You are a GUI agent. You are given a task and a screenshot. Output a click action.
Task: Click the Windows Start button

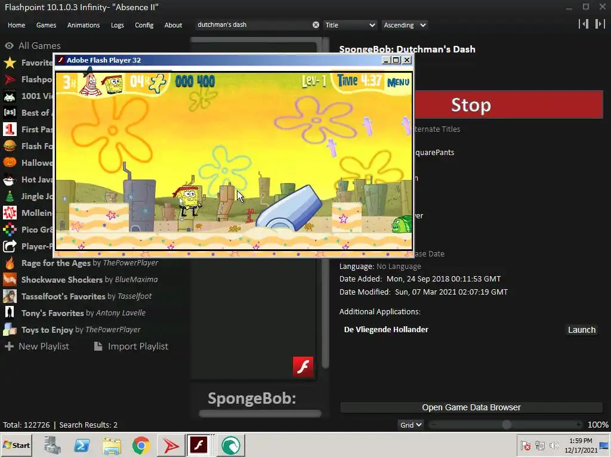pyautogui.click(x=16, y=445)
